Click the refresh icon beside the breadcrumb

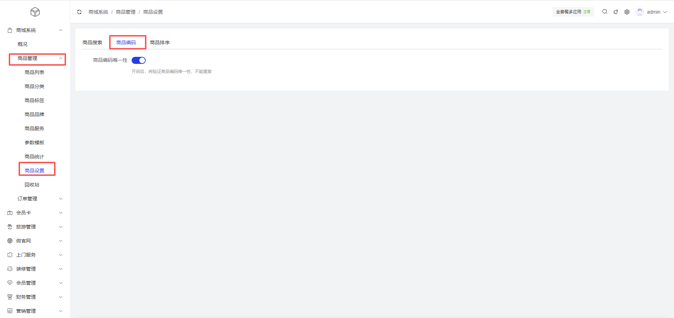79,12
